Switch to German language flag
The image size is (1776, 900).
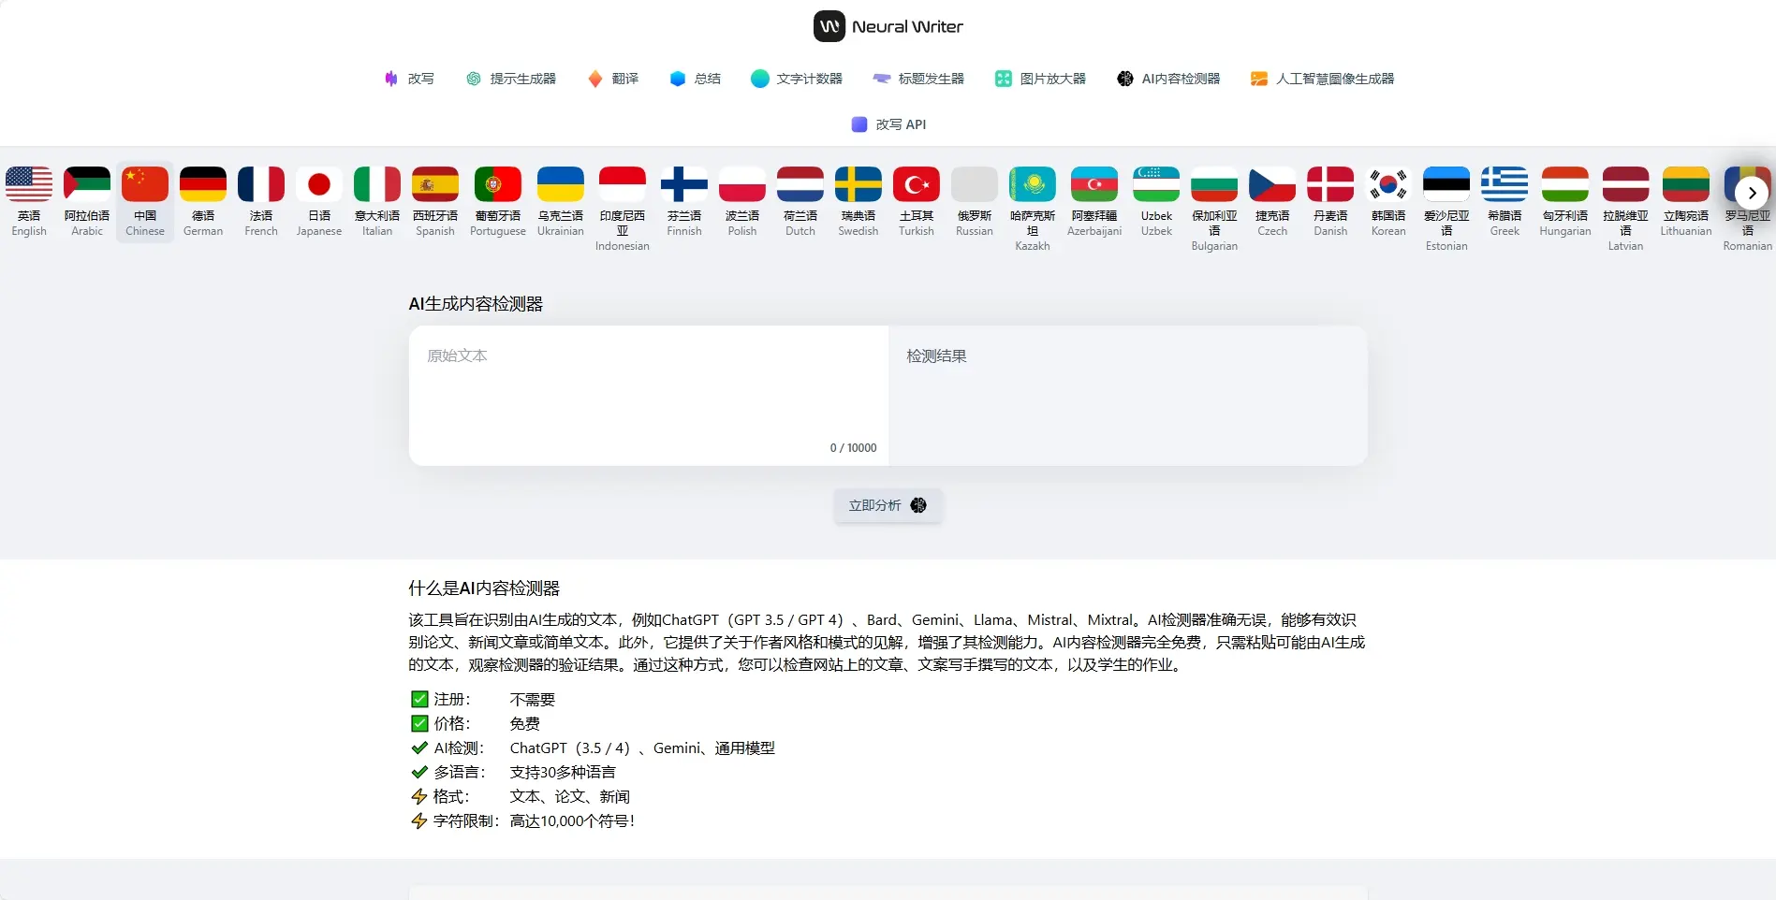[x=203, y=185]
